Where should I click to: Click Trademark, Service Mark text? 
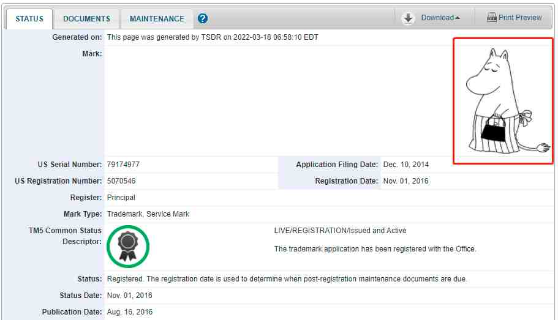pyautogui.click(x=148, y=214)
